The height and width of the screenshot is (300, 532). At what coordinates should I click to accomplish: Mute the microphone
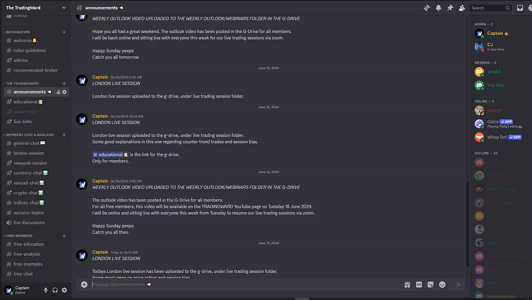[46, 290]
